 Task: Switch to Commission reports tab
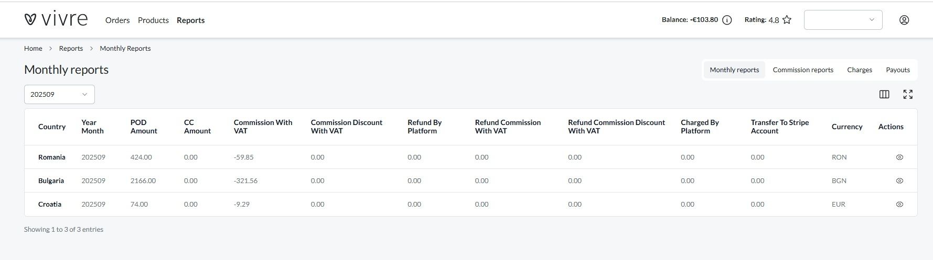coord(802,70)
